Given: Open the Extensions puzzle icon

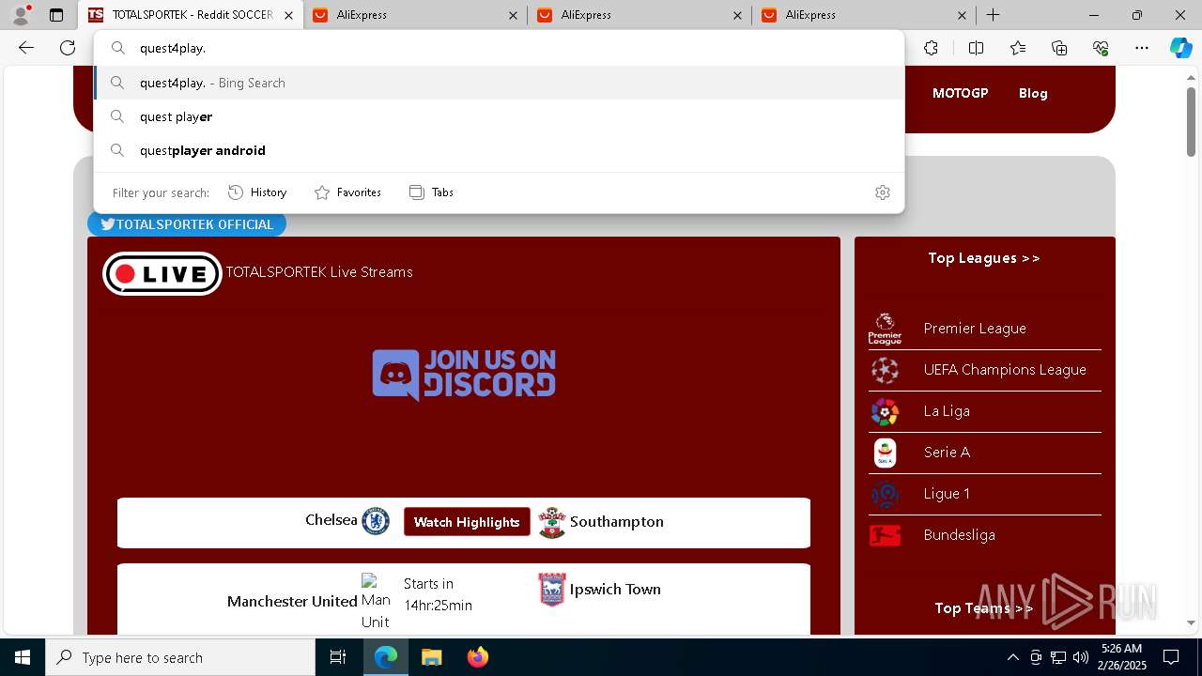Looking at the screenshot, I should [931, 48].
